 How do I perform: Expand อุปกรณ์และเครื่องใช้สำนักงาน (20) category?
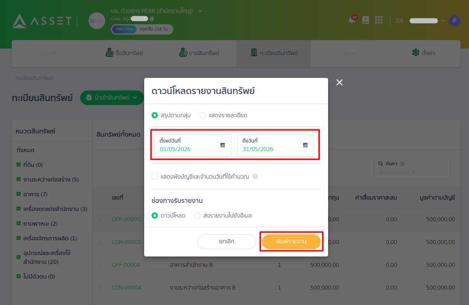pos(18,257)
